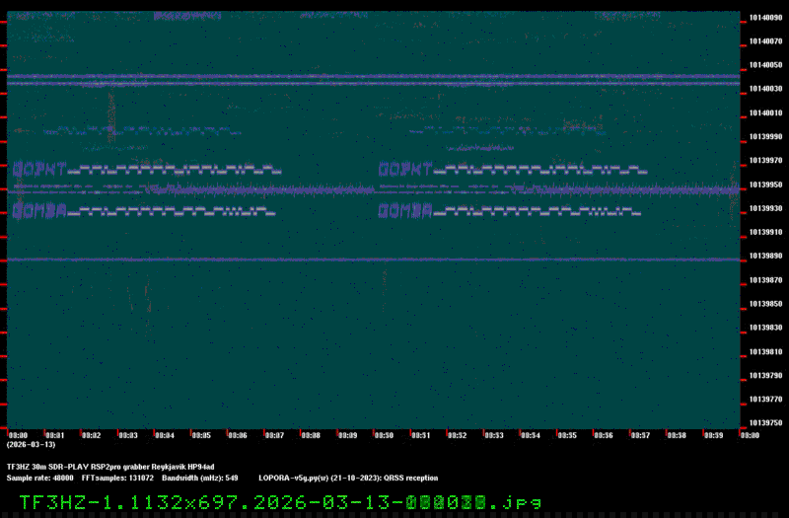Viewport: 789px width, 518px height.
Task: Click the (2026-03-13) date label
Action: 32,445
